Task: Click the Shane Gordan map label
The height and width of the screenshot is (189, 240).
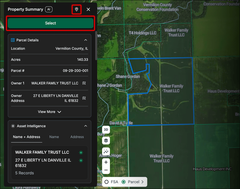Action: 128,77
